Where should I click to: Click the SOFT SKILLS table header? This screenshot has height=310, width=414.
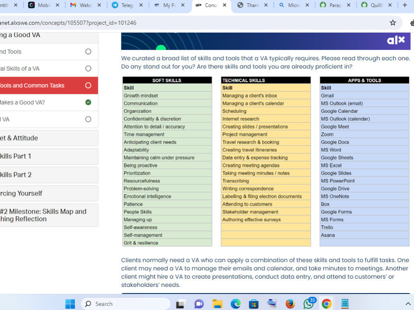click(167, 81)
